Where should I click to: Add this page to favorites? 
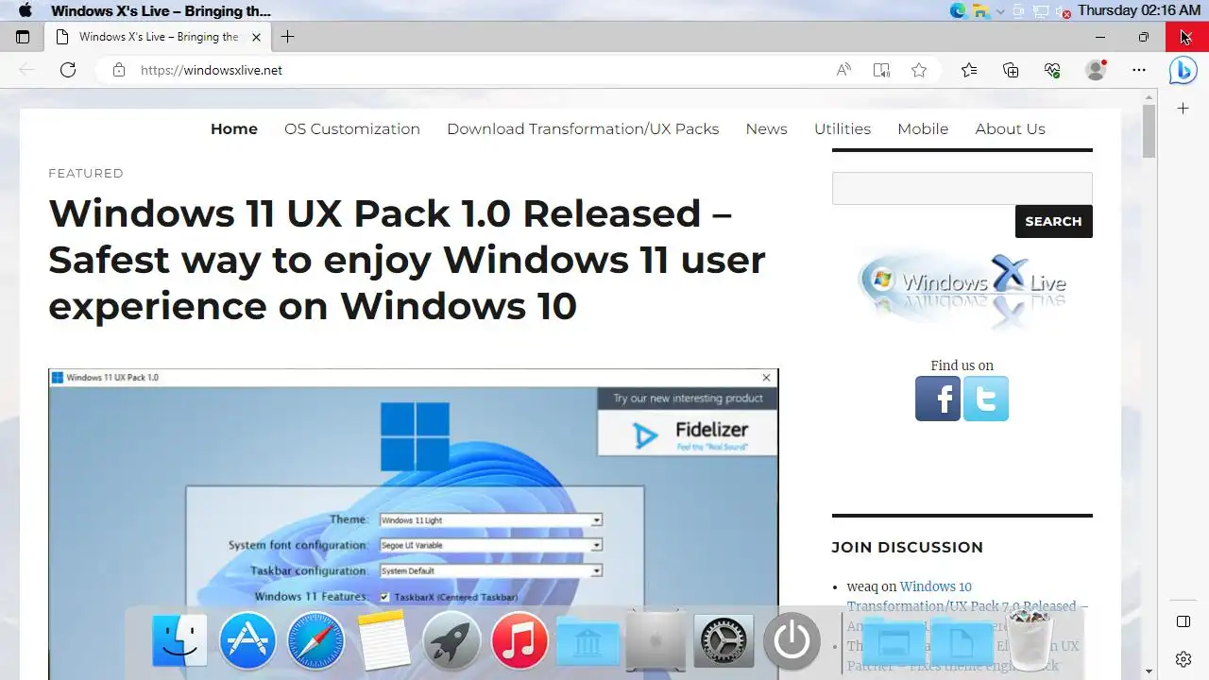(x=919, y=70)
